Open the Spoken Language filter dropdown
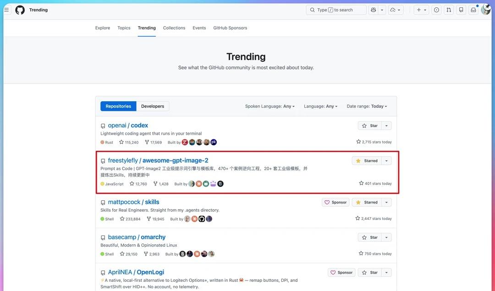Viewport: 495px width, 291px height. pos(270,106)
